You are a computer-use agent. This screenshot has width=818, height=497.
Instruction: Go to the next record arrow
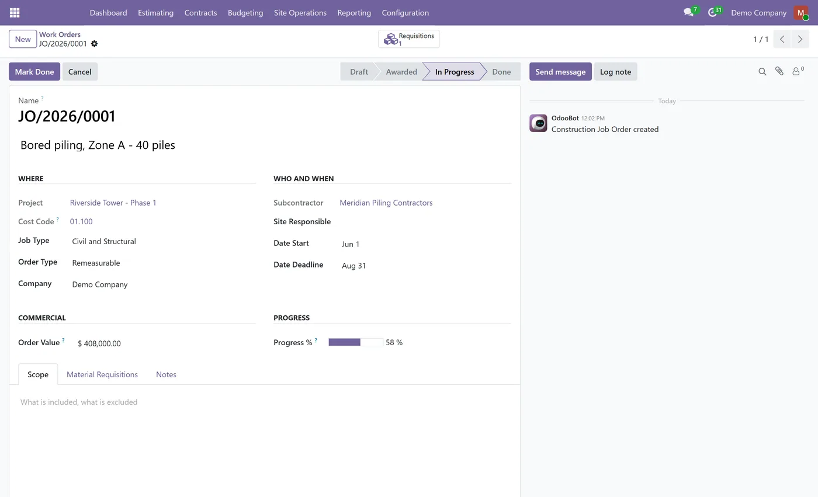800,39
